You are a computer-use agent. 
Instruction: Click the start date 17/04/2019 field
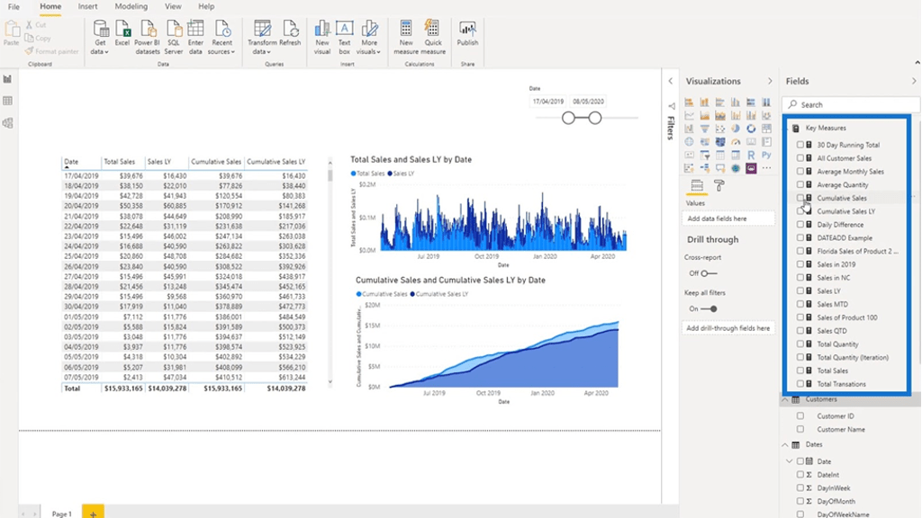[548, 102]
